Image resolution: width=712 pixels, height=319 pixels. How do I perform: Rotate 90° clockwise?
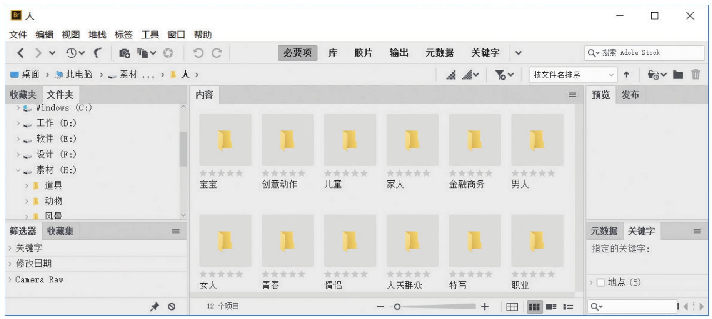pyautogui.click(x=217, y=53)
